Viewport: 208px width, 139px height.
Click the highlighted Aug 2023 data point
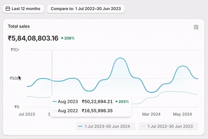(x=52, y=80)
